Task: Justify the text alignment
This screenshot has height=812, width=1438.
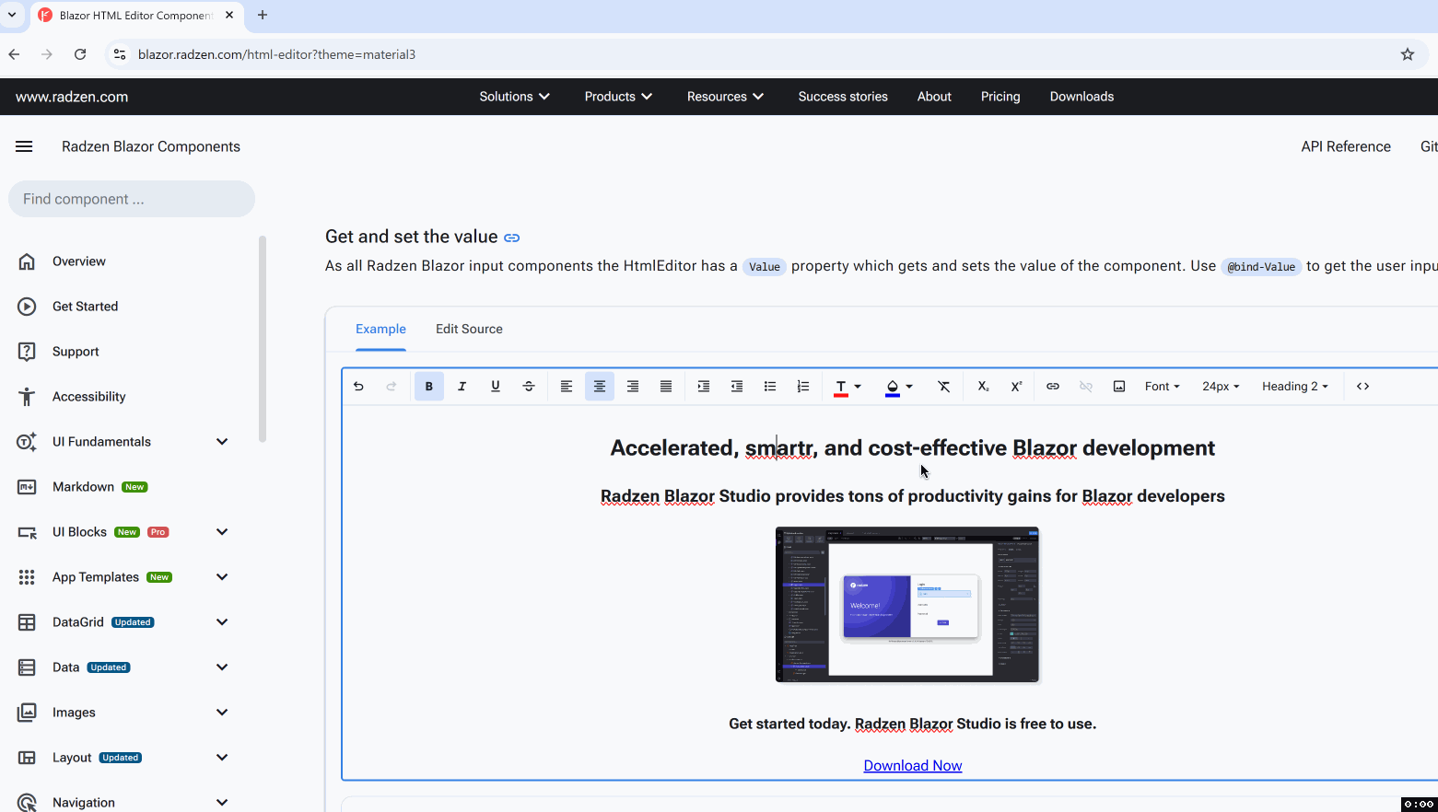Action: pyautogui.click(x=666, y=387)
